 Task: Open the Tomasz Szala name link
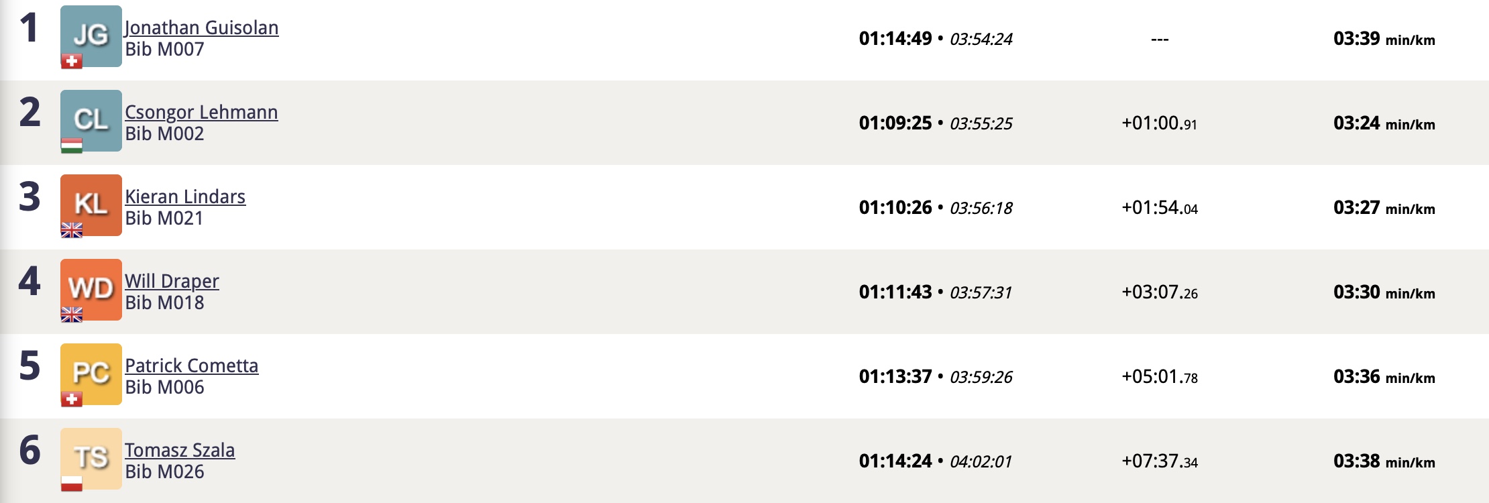(180, 450)
